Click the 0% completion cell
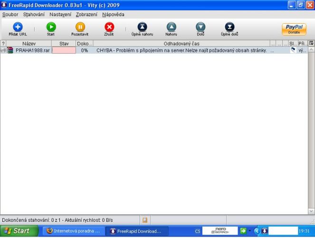This screenshot has width=315, height=238. click(85, 50)
